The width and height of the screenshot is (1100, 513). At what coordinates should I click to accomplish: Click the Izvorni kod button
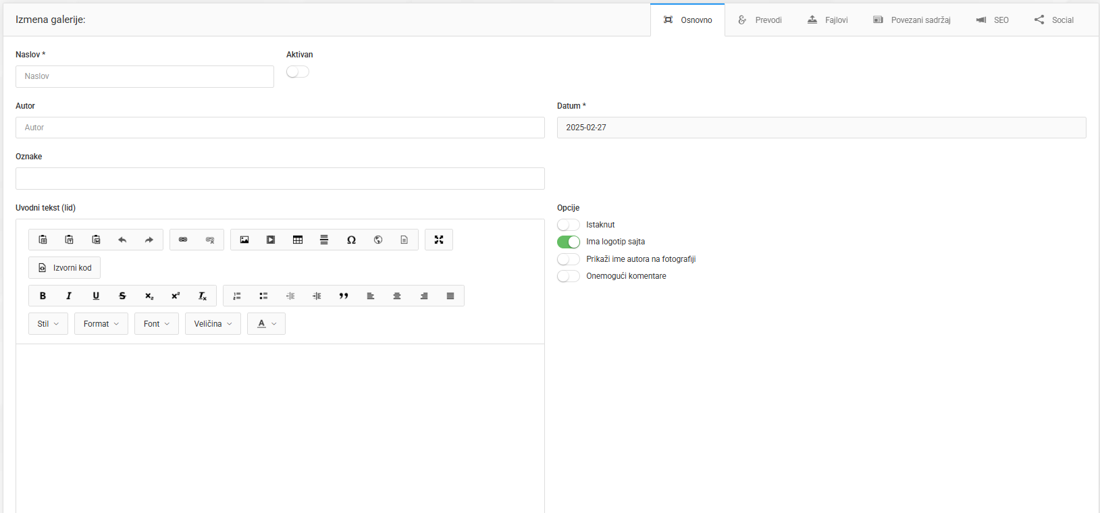[65, 268]
